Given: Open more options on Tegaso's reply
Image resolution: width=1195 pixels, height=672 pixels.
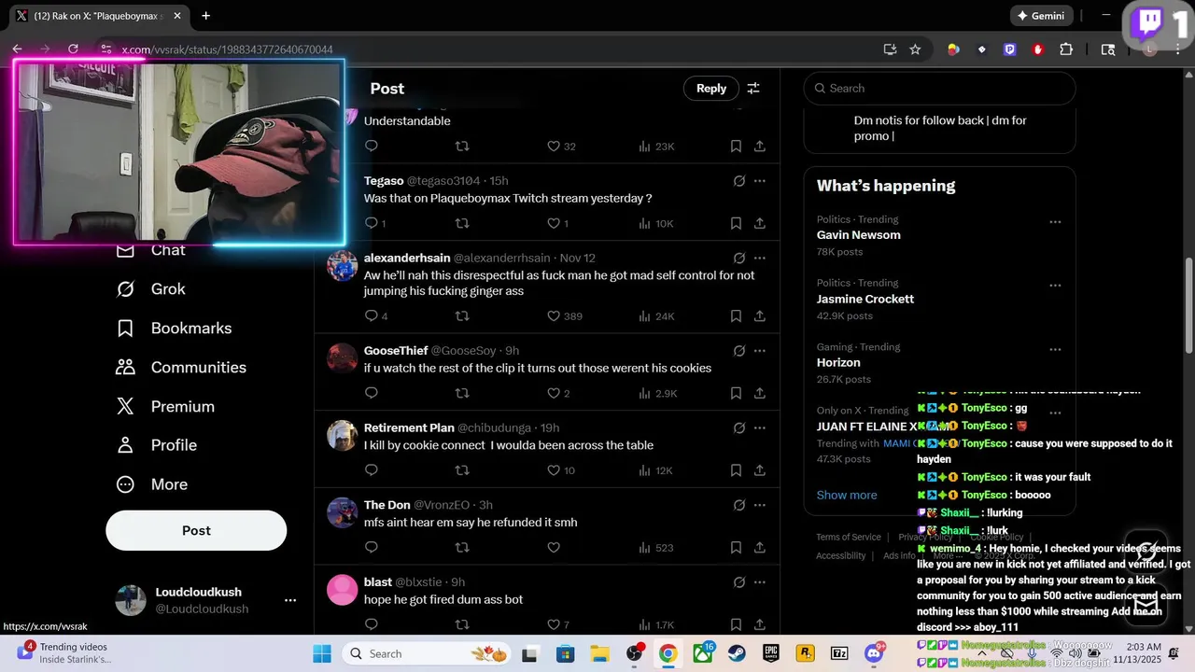Looking at the screenshot, I should (760, 180).
